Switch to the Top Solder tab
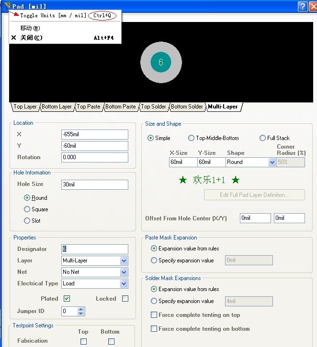The image size is (317, 347). [x=153, y=107]
